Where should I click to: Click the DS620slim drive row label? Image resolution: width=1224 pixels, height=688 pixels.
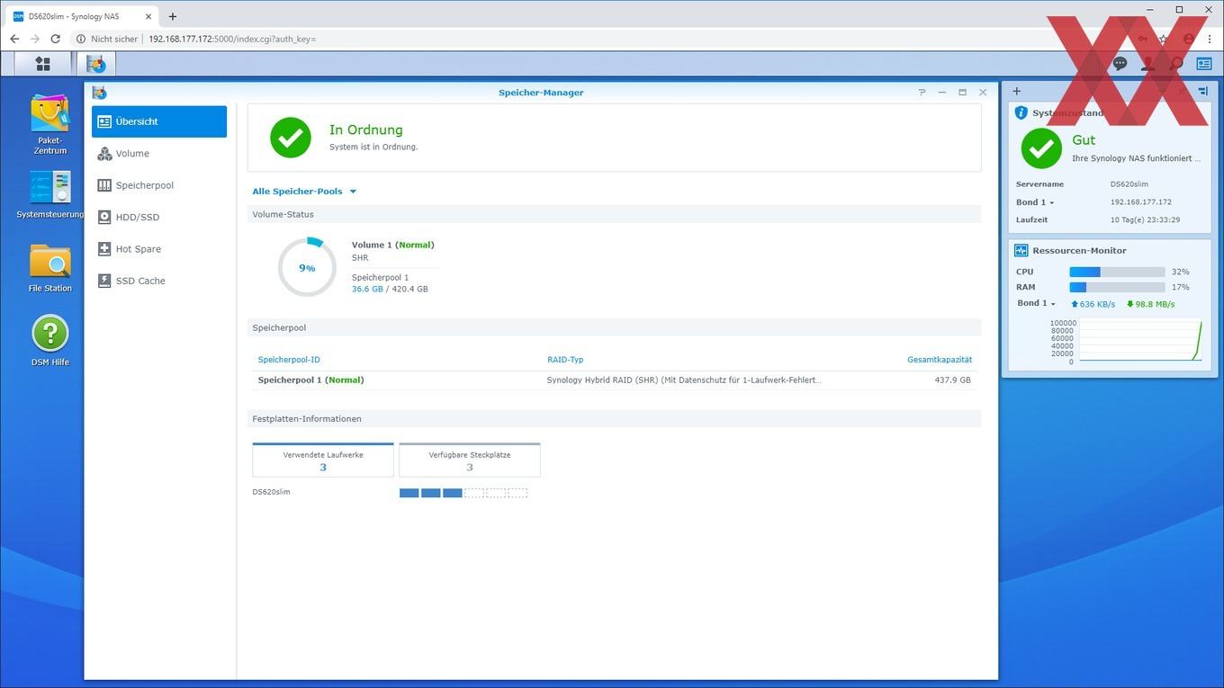pos(271,492)
